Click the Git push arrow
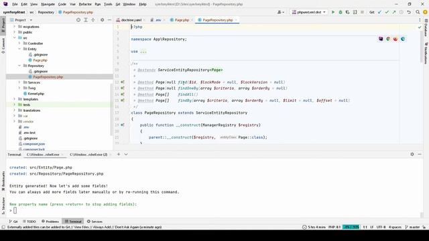Image resolution: width=429 pixels, height=241 pixels. click(394, 12)
